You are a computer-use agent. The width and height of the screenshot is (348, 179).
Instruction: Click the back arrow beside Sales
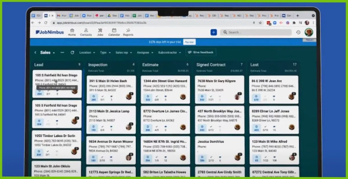point(35,53)
